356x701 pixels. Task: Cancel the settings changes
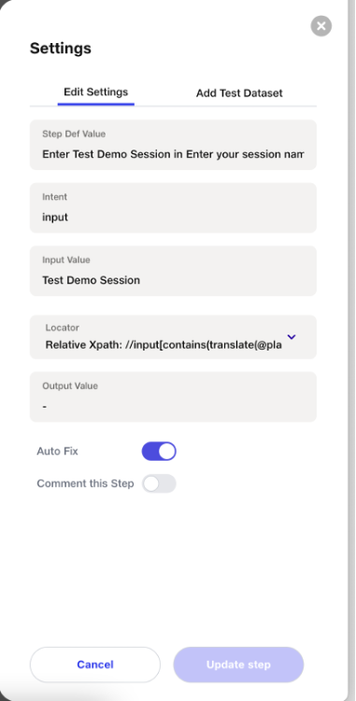tap(95, 665)
